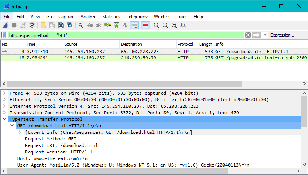308x175 pixels.
Task: Clear the display filter X button
Action: (248, 35)
